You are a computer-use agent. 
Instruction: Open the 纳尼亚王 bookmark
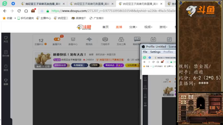(61, 18)
